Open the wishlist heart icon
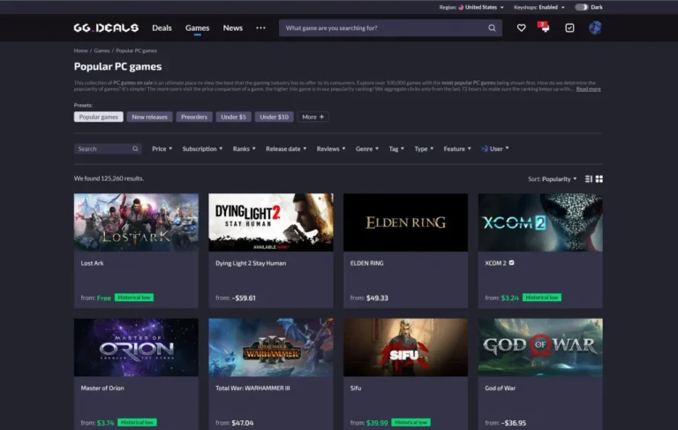678x430 pixels. click(521, 27)
